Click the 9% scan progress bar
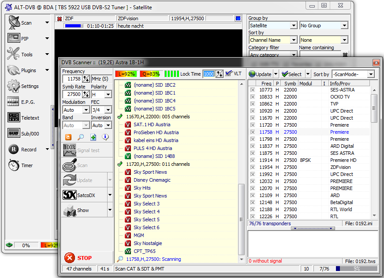The height and width of the screenshot is (278, 384). tap(356, 269)
